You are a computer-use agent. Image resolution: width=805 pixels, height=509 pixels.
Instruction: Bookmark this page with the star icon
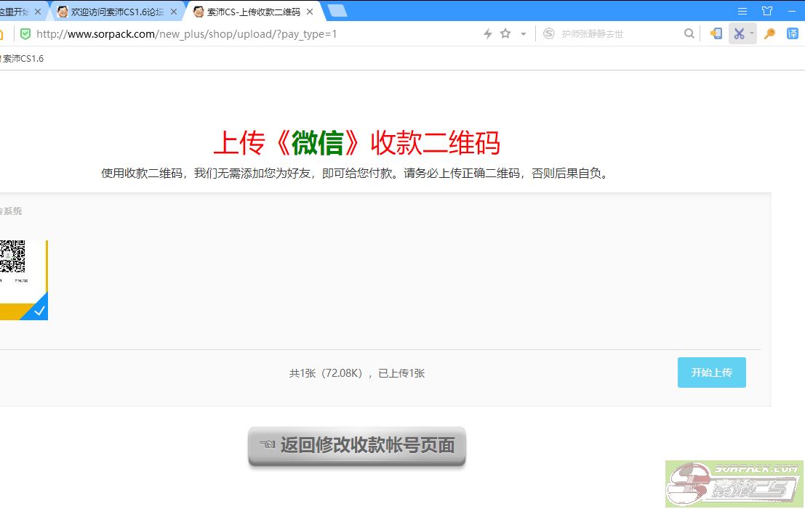[505, 34]
